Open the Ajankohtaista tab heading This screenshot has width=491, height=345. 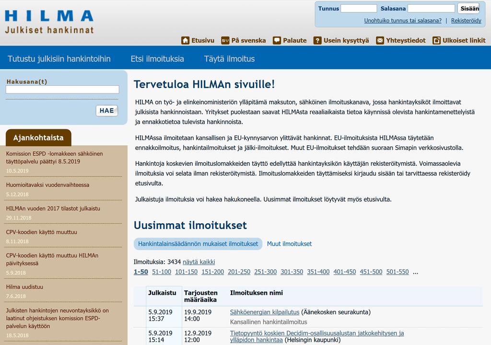(38, 138)
